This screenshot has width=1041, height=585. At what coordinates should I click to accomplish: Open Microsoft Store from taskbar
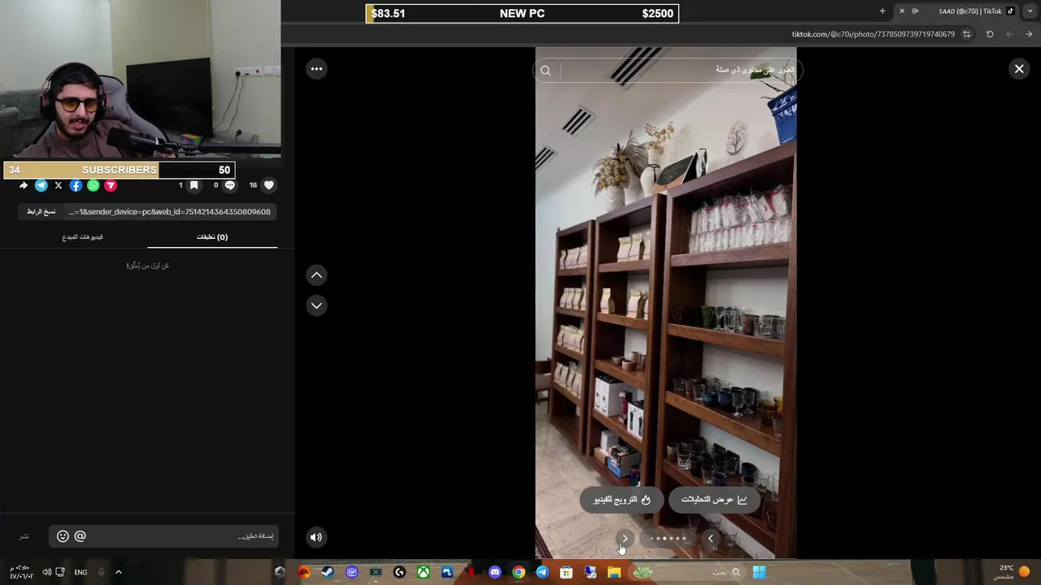[x=566, y=572]
